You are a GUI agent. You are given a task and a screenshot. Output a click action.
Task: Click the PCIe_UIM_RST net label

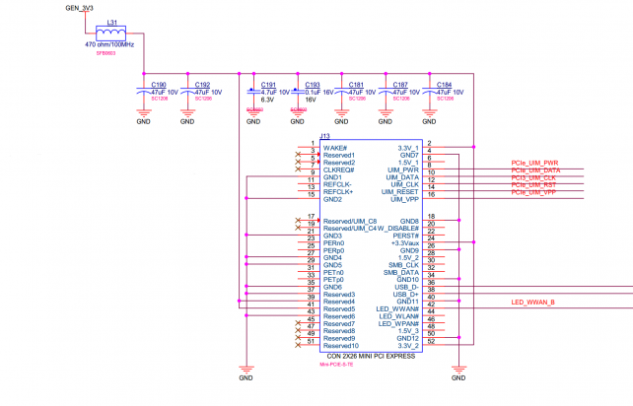[535, 185]
